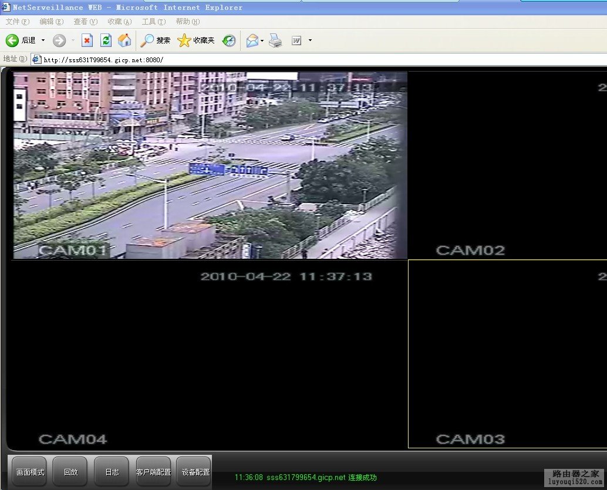This screenshot has height=490, width=607.
Task: Open the Search (搜索) magnifier
Action: pyautogui.click(x=147, y=40)
